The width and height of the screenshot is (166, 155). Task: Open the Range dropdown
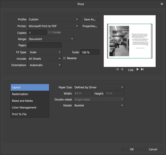coord(51,39)
